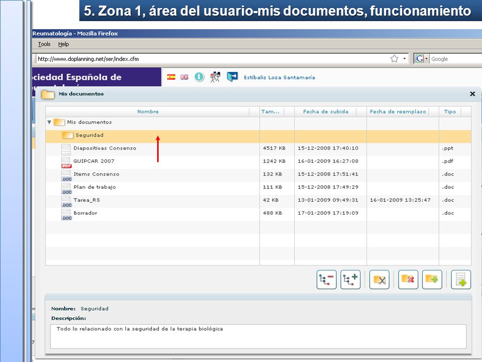Screen dimensions: 482x362
Task: Close the Mis documentos dialog
Action: tap(472, 94)
